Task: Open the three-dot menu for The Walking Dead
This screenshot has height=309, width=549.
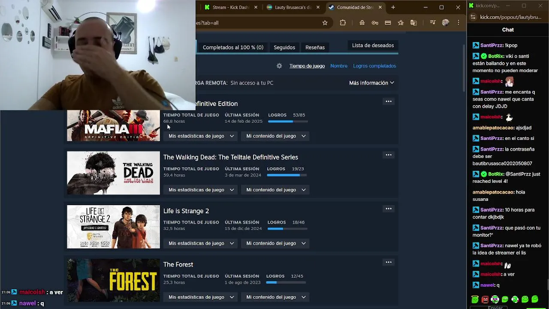Action: point(389,155)
